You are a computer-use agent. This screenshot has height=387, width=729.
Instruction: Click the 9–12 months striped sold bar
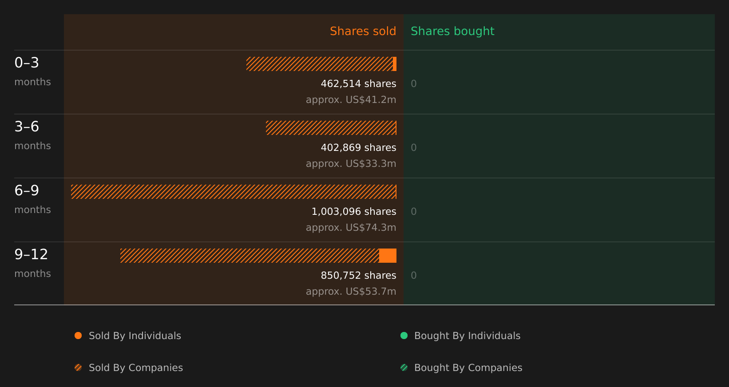(x=250, y=256)
